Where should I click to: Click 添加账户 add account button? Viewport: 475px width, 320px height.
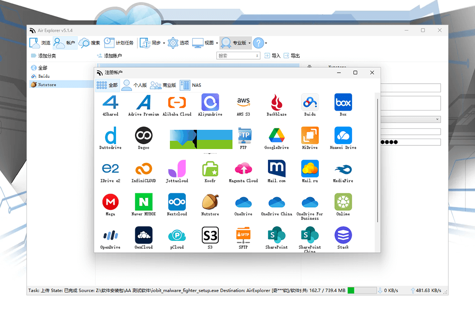(x=109, y=56)
